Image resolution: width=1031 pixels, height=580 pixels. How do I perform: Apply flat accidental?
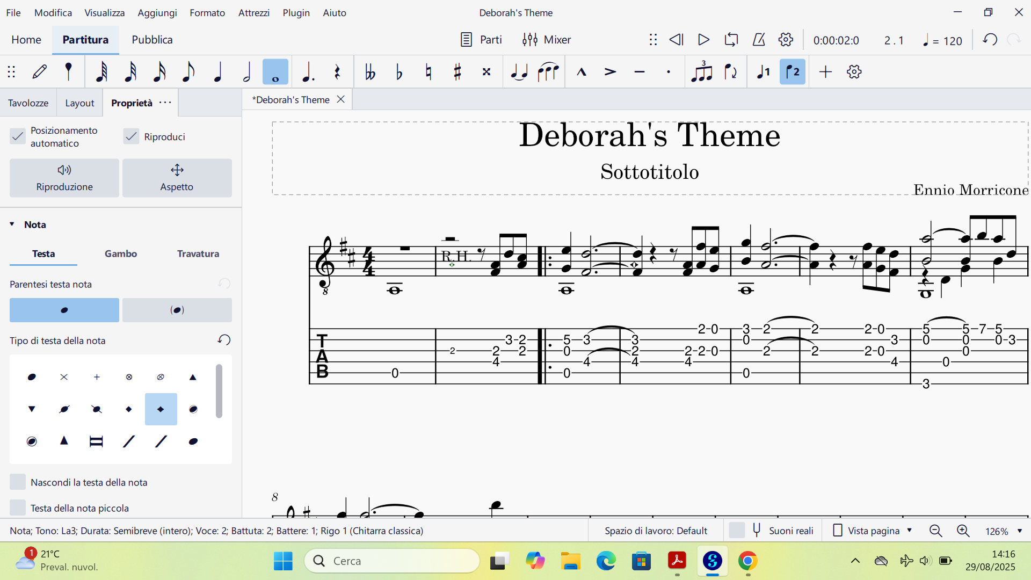pyautogui.click(x=399, y=71)
